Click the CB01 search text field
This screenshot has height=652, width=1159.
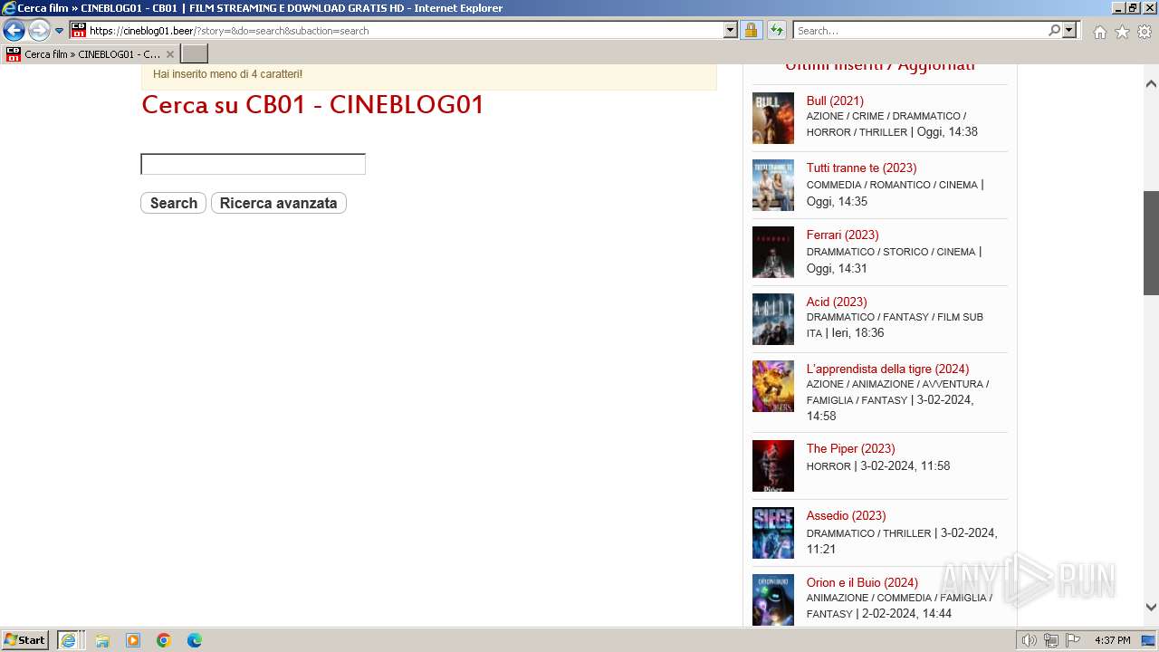point(253,164)
